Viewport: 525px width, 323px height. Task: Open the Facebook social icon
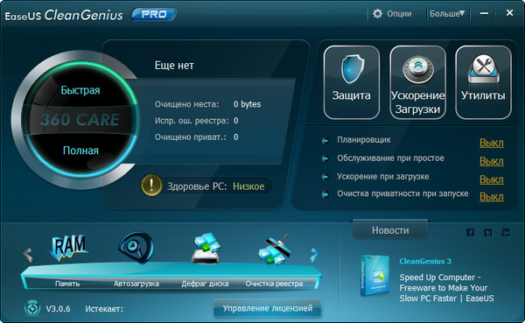(471, 232)
